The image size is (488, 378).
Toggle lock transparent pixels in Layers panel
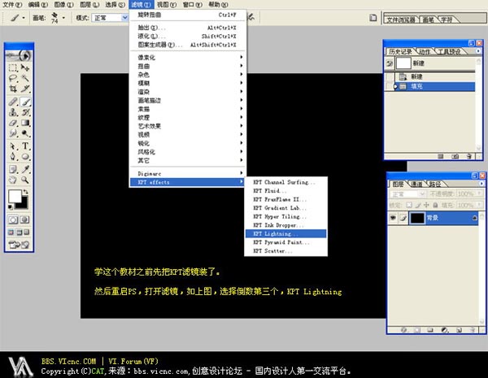409,205
